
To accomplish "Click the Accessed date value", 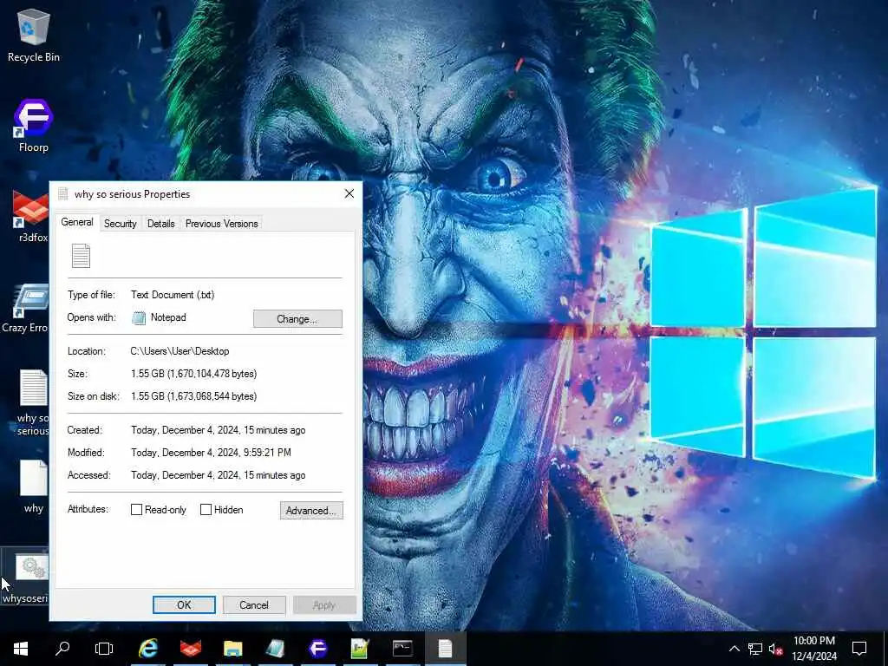I will point(218,475).
